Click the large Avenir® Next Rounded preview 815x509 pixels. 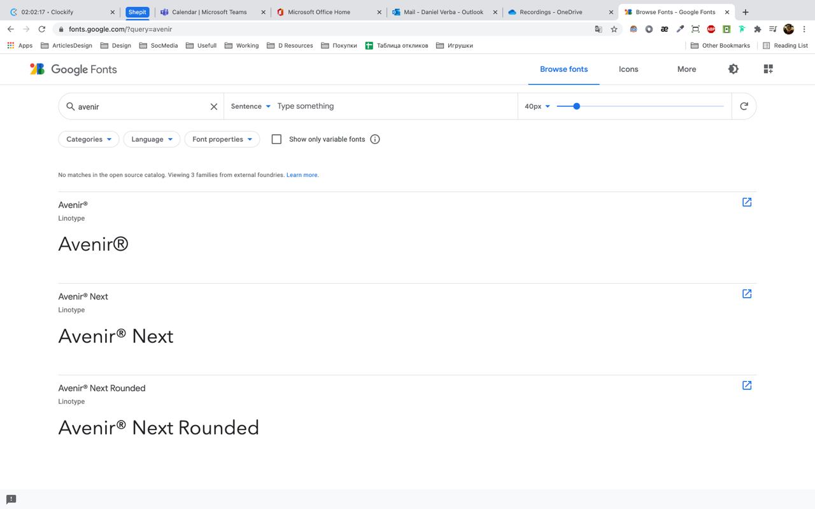coord(159,428)
